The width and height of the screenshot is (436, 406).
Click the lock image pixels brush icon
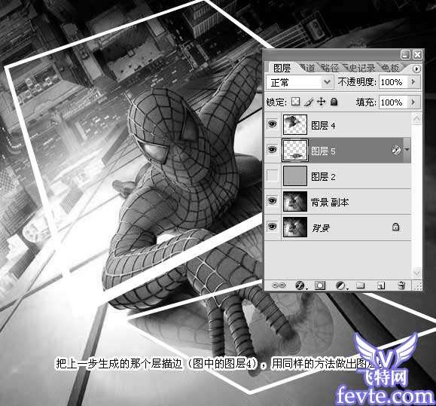point(309,102)
